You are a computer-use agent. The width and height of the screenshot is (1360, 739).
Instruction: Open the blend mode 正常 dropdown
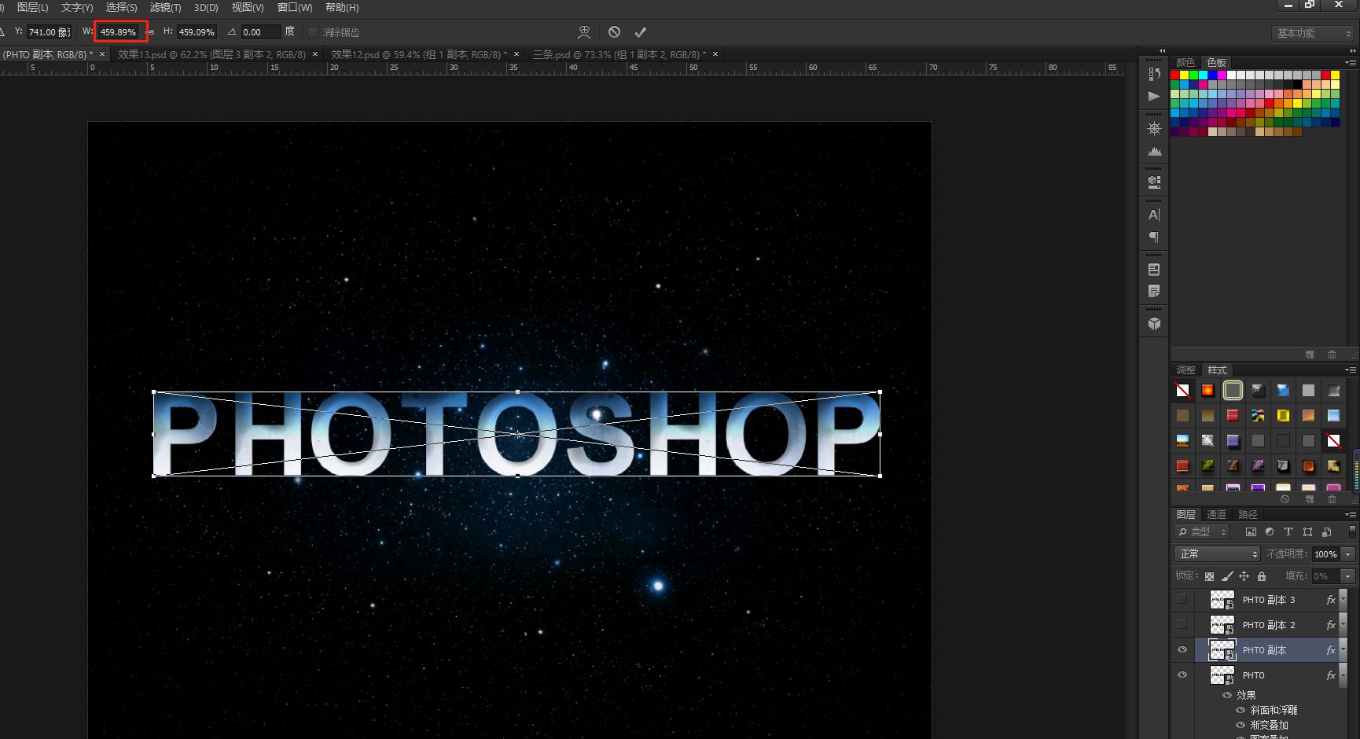click(1217, 554)
